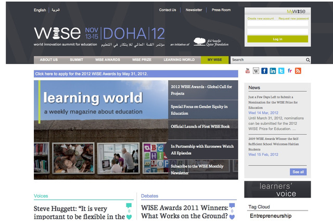Open the Create new account link

click(x=261, y=18)
